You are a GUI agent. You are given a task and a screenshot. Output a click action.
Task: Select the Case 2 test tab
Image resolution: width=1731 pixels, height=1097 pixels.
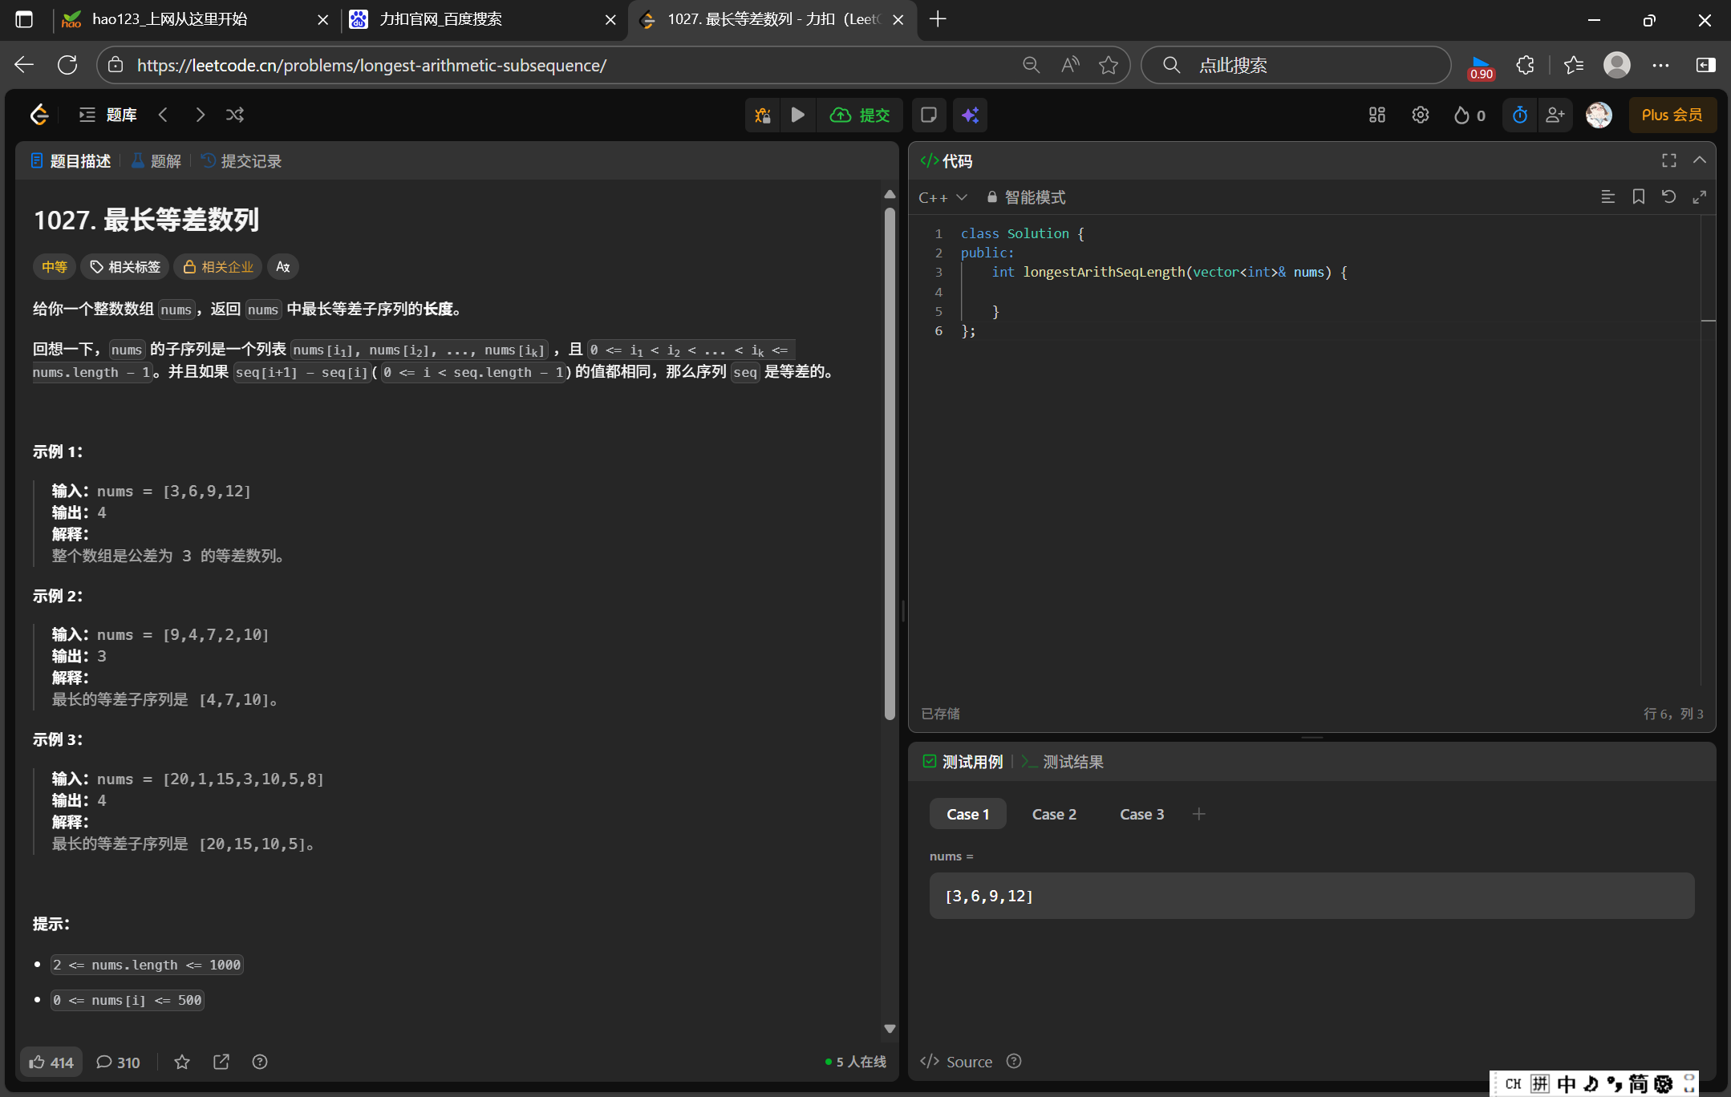click(x=1053, y=814)
